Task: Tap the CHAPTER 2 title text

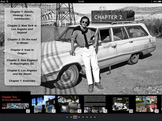Action: pyautogui.click(x=108, y=17)
